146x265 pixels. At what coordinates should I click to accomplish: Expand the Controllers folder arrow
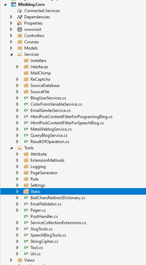pos(11,36)
